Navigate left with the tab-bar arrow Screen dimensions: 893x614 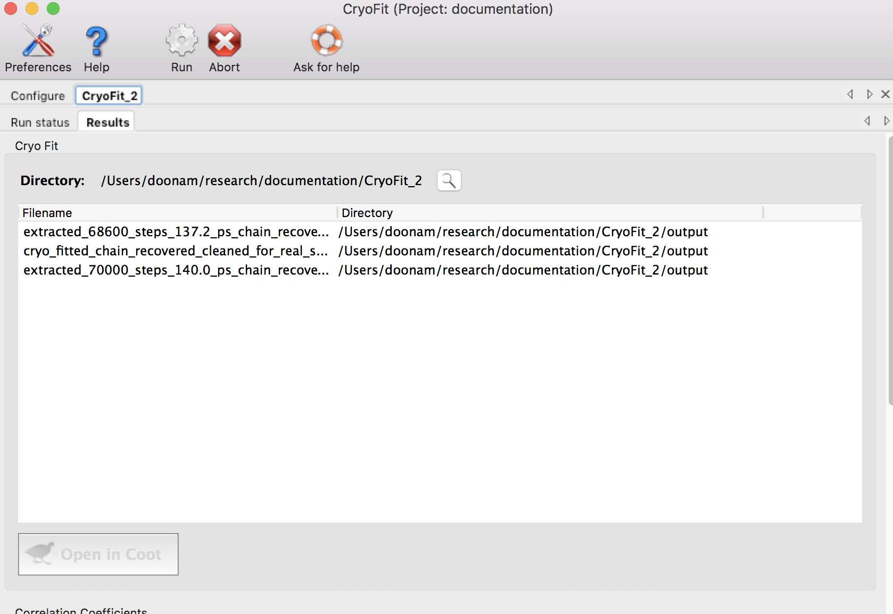click(x=849, y=94)
